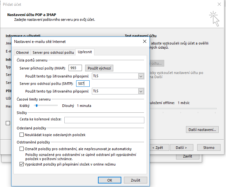Image resolution: width=226 pixels, height=187 pixels.
Task: Confirm settings with the OK button
Action: tap(109, 180)
